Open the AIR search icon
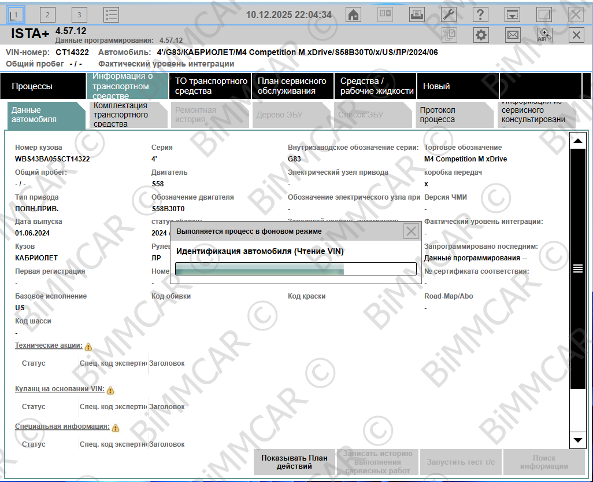 click(544, 35)
